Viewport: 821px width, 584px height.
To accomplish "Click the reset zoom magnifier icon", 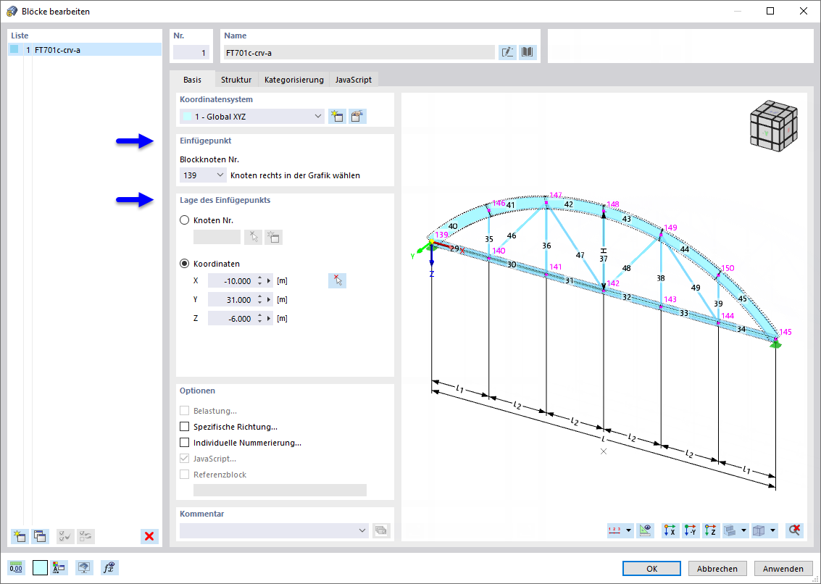I will tap(794, 530).
